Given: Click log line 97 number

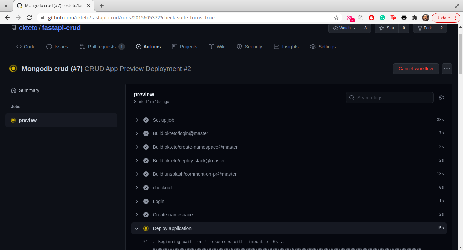Looking at the screenshot, I should click(x=145, y=242).
